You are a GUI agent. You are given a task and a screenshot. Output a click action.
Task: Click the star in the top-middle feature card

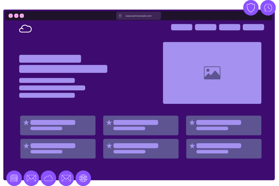(109, 123)
